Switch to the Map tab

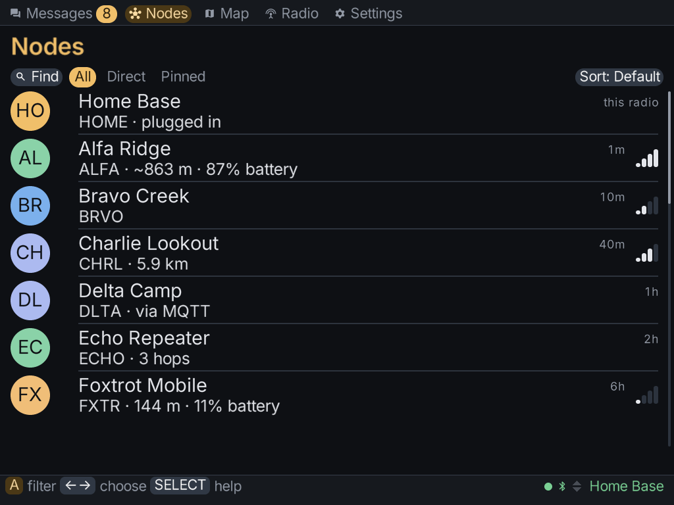(x=227, y=14)
